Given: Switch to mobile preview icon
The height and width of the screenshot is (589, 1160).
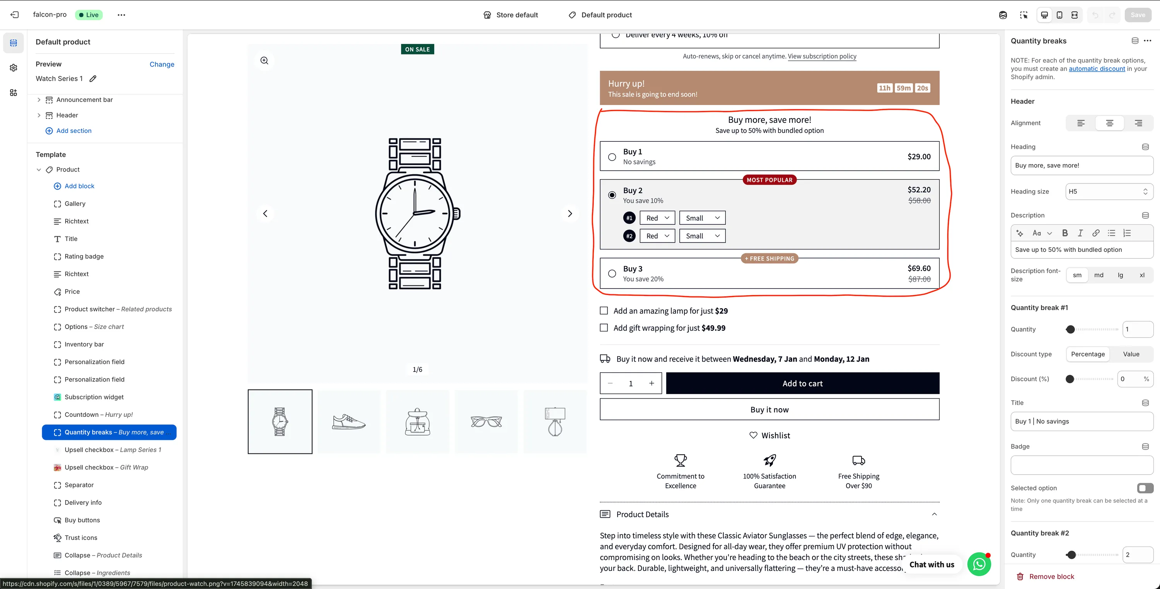Looking at the screenshot, I should coord(1059,15).
